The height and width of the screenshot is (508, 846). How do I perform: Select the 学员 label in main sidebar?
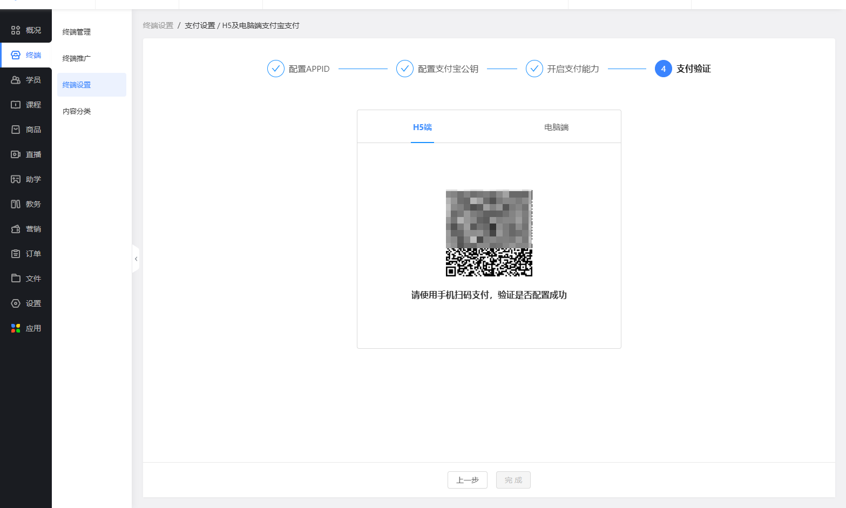33,80
